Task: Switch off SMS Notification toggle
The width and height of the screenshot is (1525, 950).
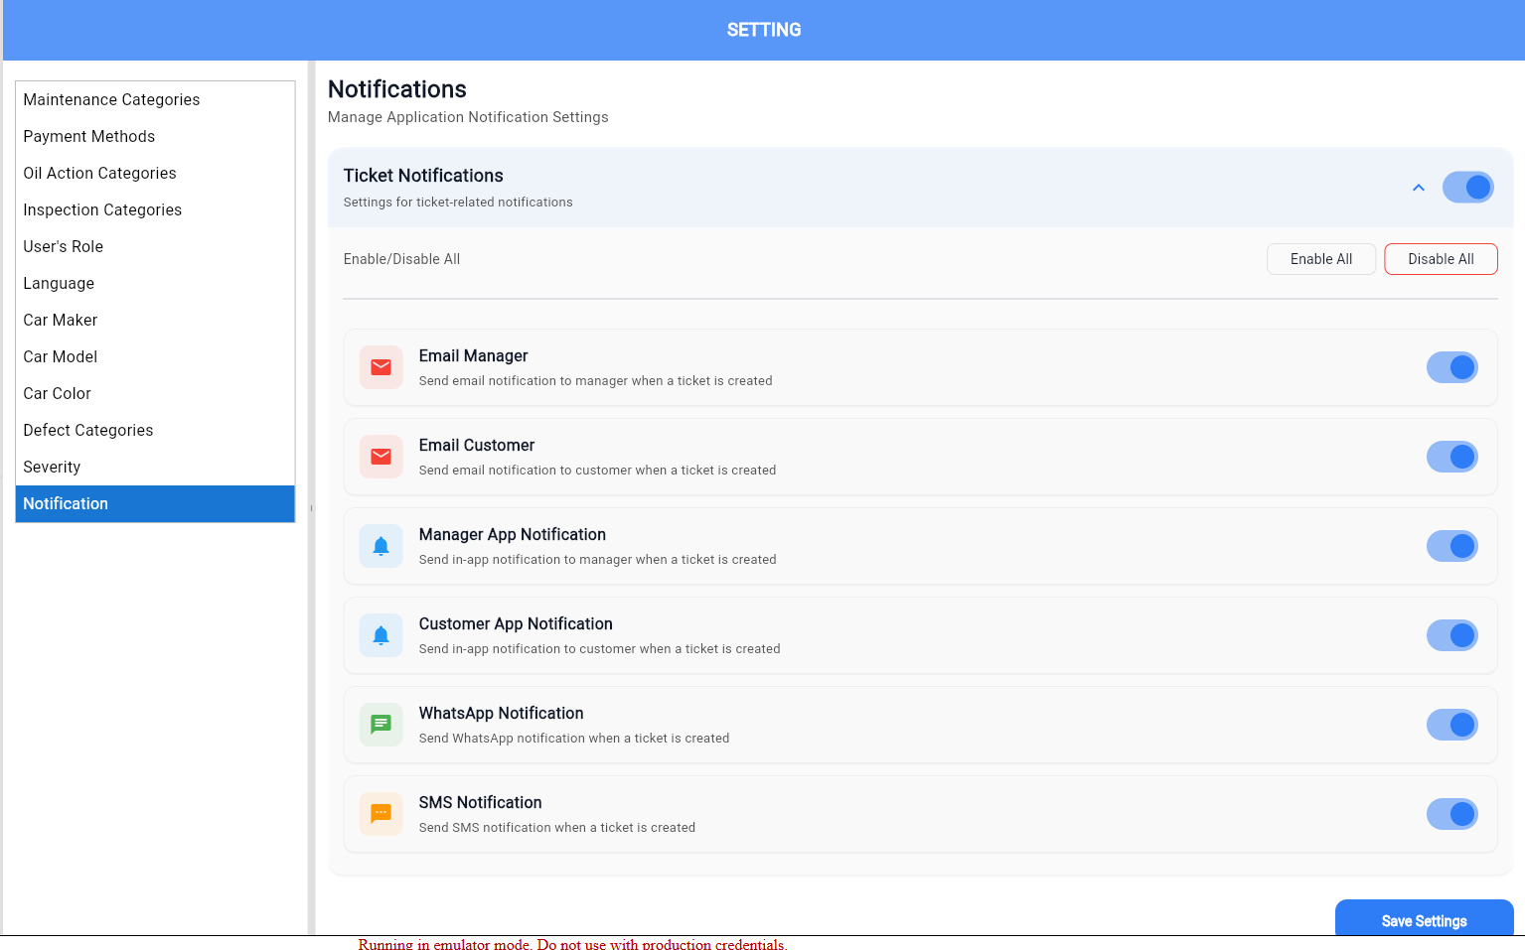Action: (x=1451, y=814)
